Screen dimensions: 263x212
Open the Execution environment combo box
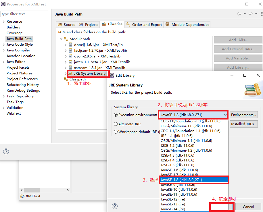(193, 115)
